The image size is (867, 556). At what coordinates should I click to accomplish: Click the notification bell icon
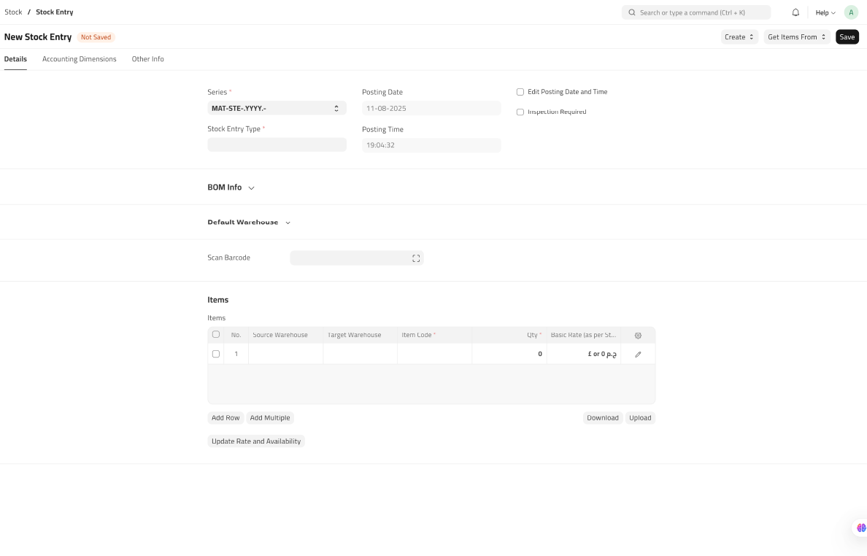click(795, 12)
